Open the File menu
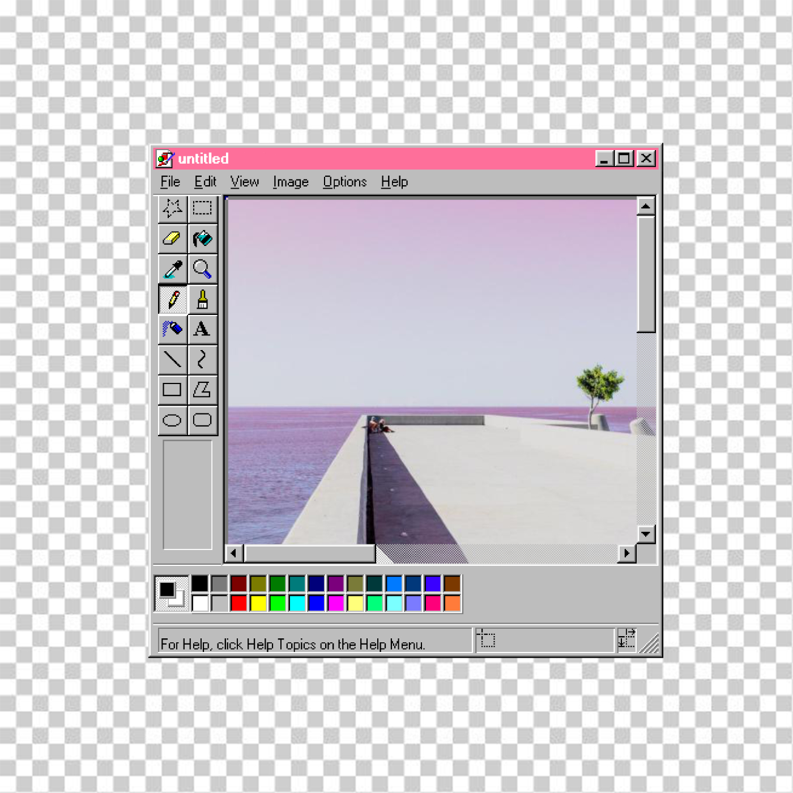793x793 pixels. click(x=170, y=182)
